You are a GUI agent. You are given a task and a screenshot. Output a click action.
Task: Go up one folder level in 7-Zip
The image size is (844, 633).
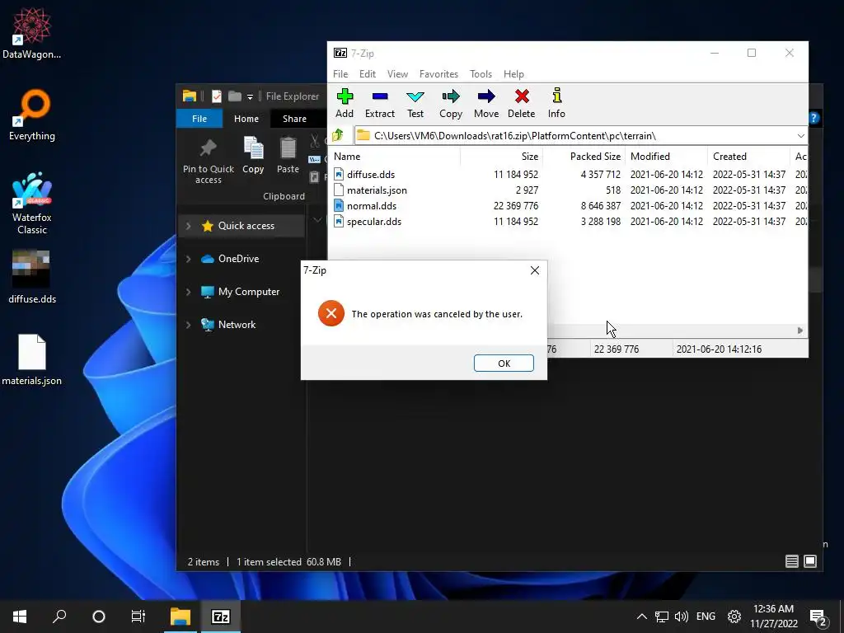click(338, 135)
